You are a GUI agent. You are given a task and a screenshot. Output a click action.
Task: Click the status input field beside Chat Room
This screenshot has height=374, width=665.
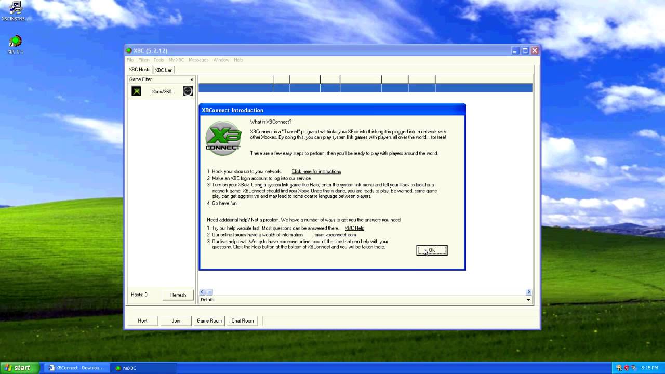[x=398, y=321]
